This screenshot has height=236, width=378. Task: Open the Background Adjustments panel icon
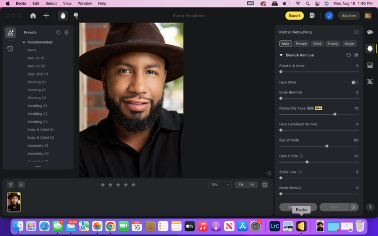pyautogui.click(x=370, y=65)
